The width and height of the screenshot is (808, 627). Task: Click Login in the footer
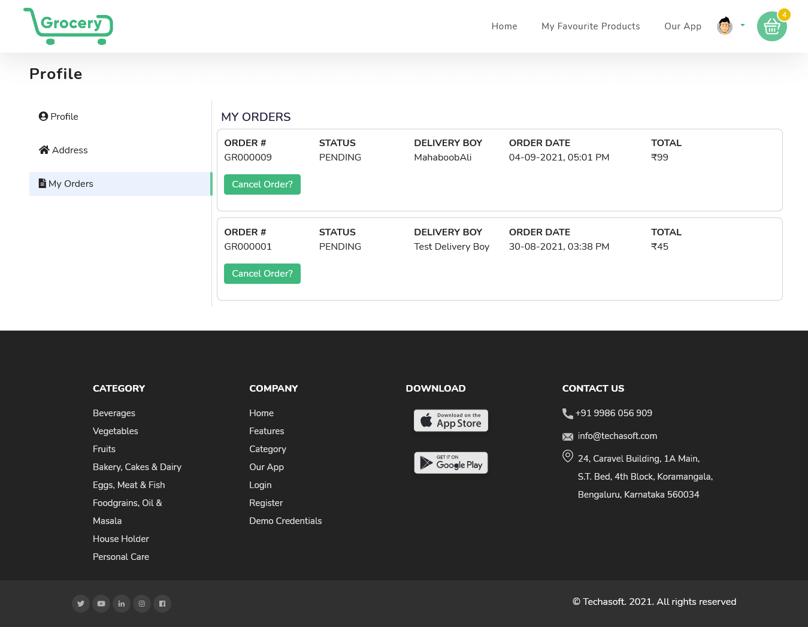261,485
